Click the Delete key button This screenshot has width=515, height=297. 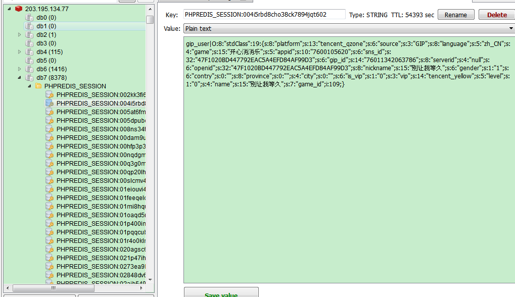(497, 15)
